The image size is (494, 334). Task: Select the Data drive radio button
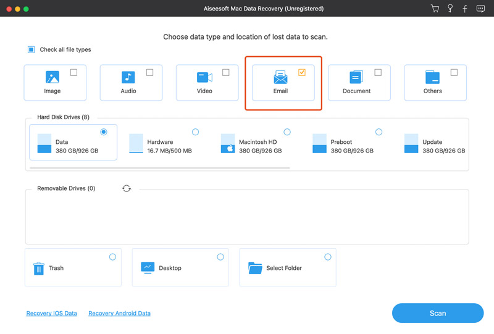[x=104, y=132]
